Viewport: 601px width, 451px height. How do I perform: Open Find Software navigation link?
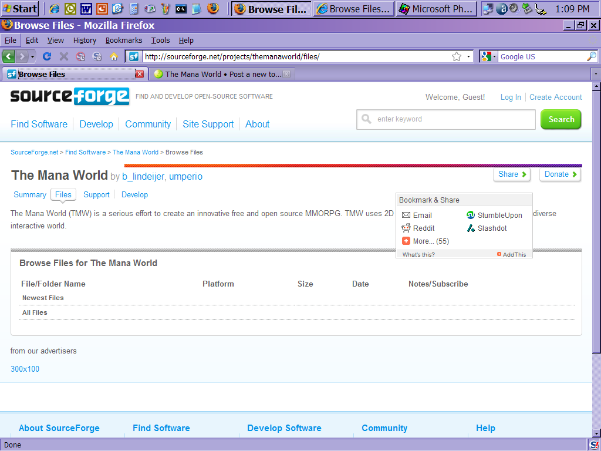39,124
